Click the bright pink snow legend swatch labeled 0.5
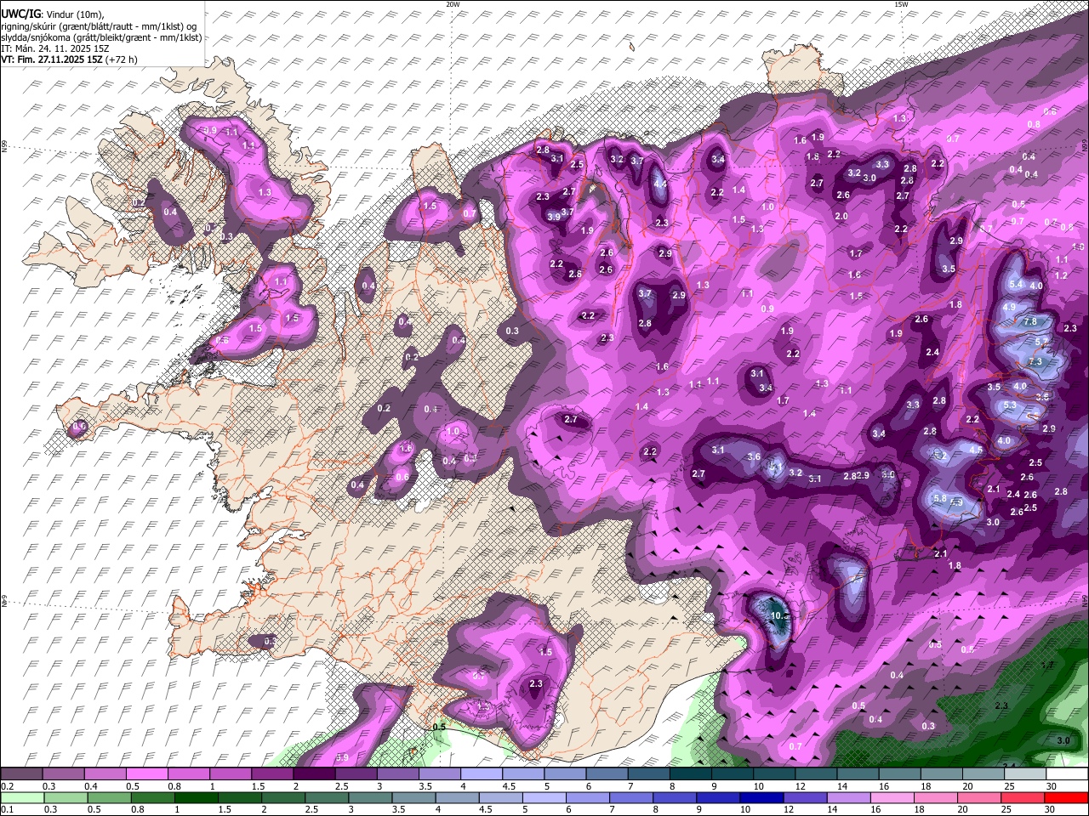 [x=146, y=774]
